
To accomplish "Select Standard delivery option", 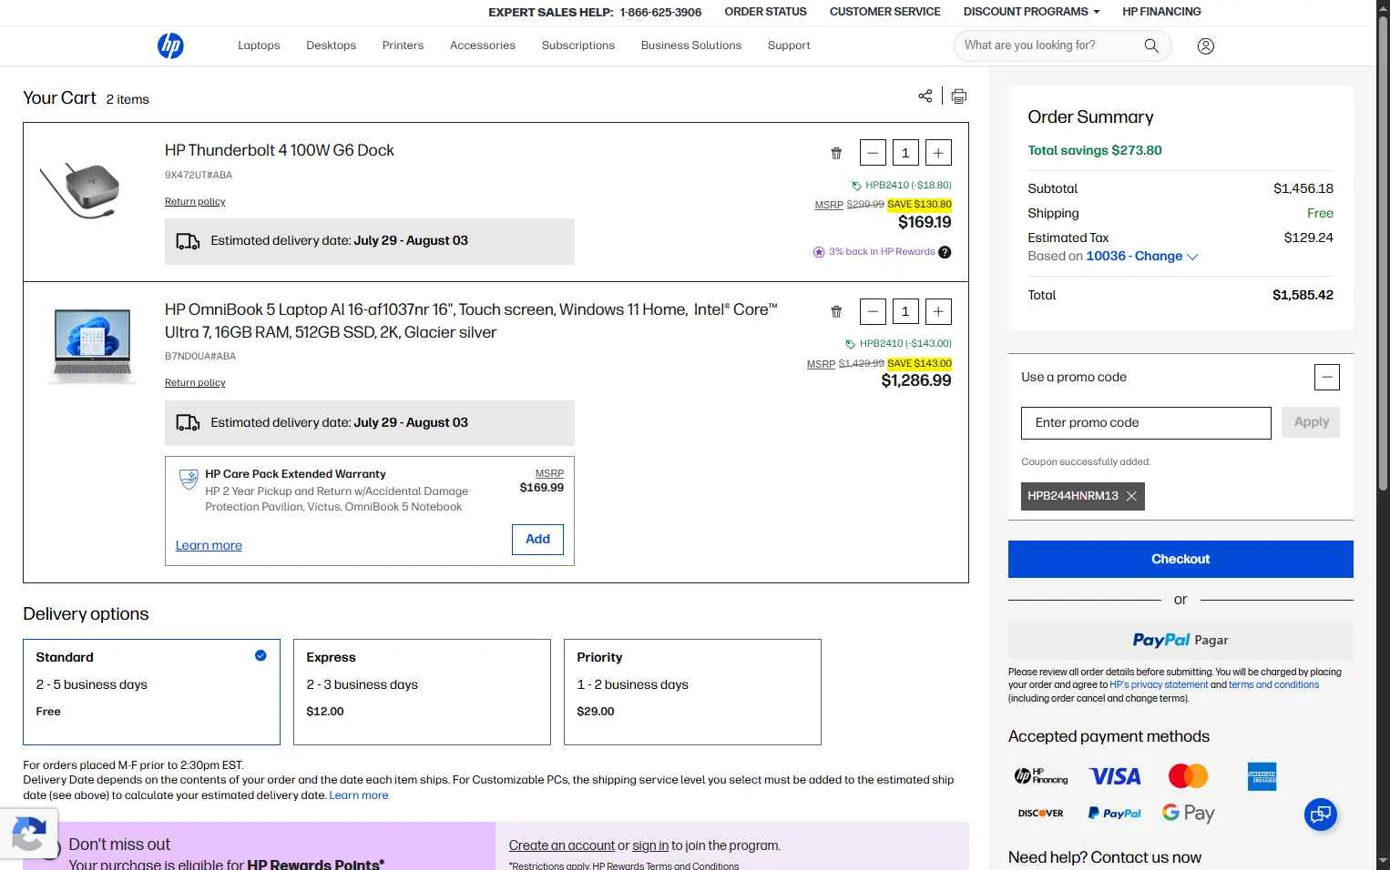I will [x=151, y=692].
